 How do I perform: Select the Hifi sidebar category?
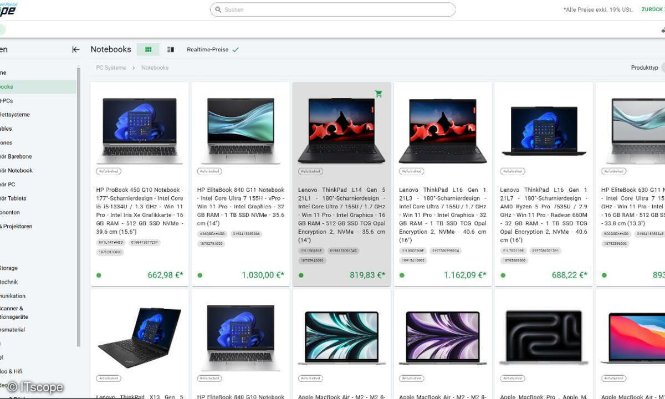[x=12, y=371]
